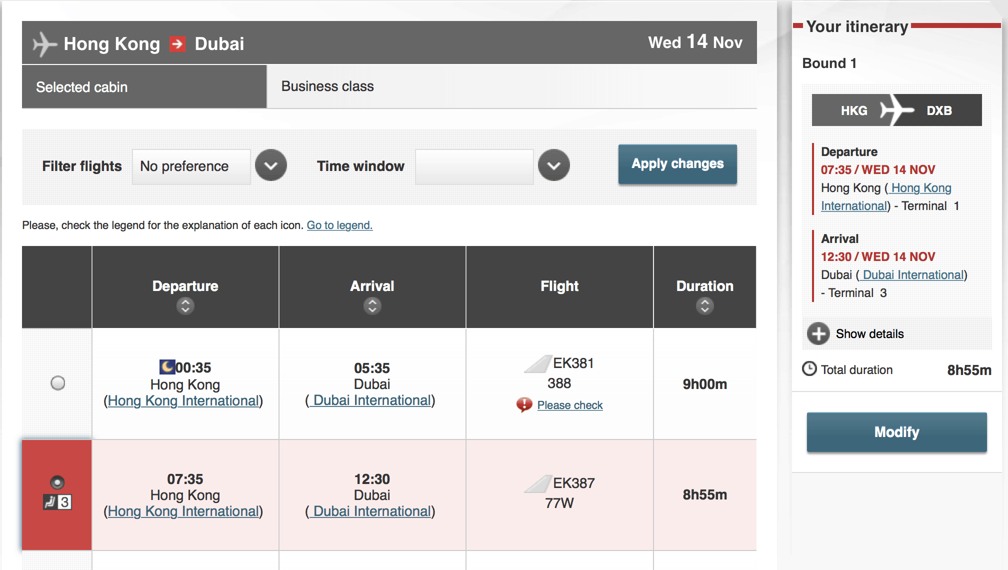Click the airplane icon in the Hong Kong-Dubai header
1008x570 pixels.
click(44, 43)
